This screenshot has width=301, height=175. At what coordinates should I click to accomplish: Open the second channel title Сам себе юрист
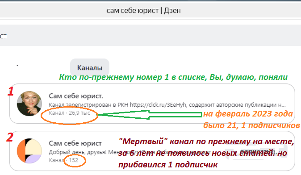click(x=75, y=143)
